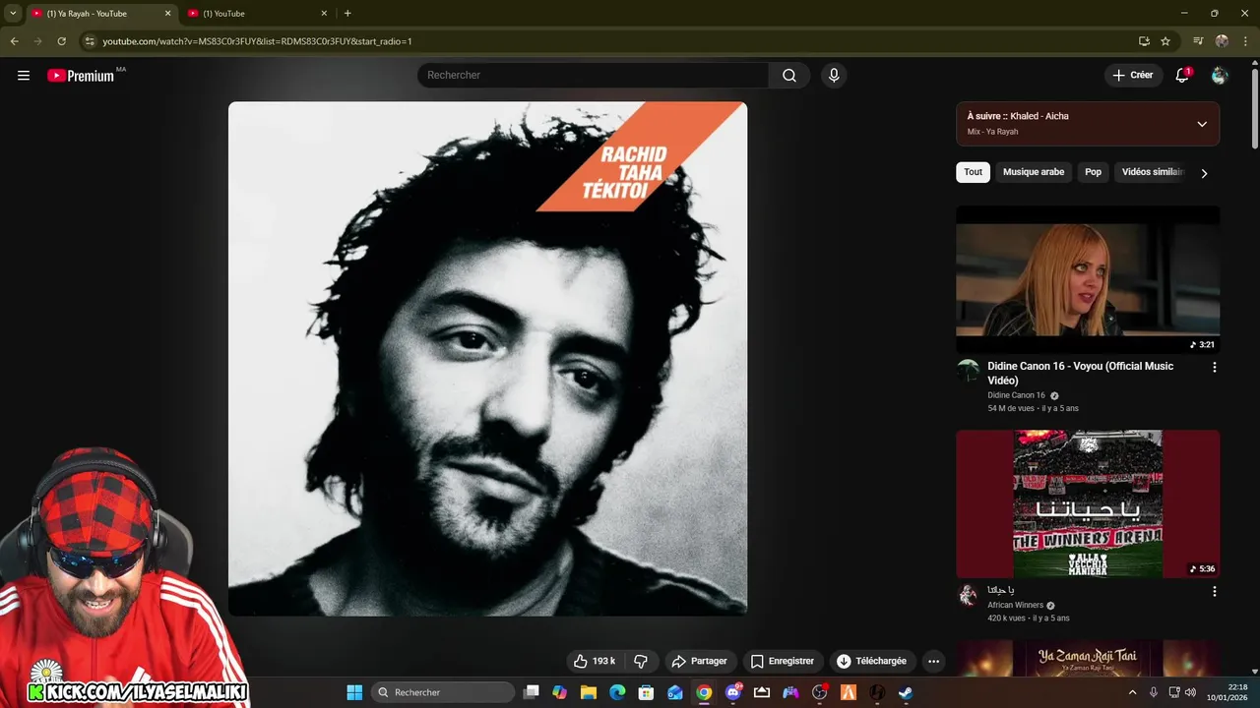This screenshot has height=708, width=1260.
Task: Select the Tout filter chip
Action: [973, 172]
